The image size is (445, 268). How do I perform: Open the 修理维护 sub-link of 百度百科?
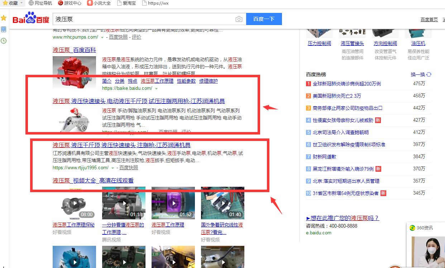209,81
